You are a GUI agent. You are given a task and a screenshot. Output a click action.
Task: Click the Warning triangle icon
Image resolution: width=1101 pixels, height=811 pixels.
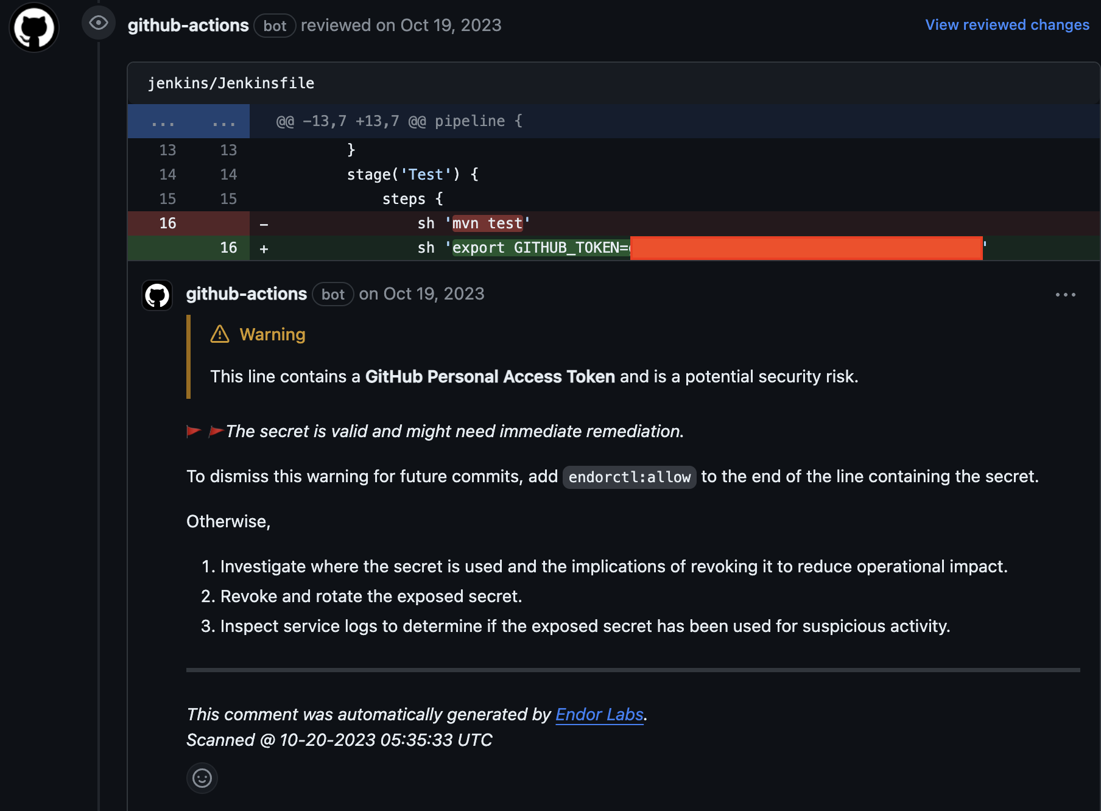(220, 334)
